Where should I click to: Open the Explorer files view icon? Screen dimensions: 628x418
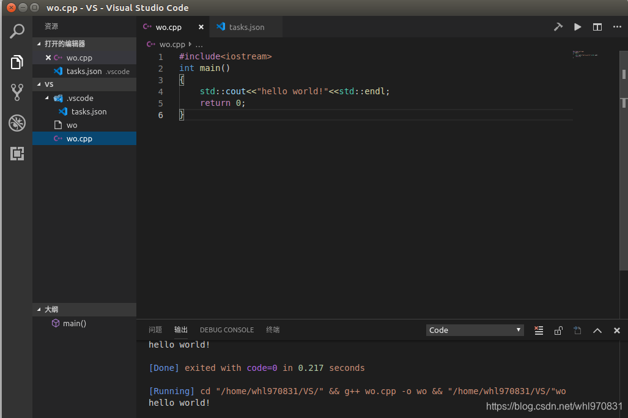(x=17, y=62)
